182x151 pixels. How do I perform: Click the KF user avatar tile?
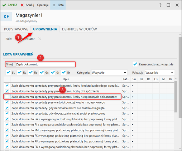[x=6, y=17]
